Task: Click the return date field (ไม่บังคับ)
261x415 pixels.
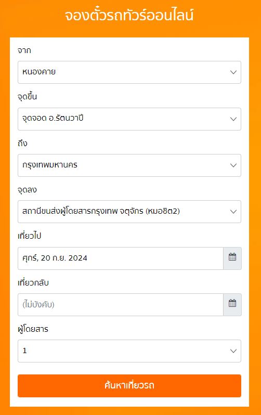Action: pyautogui.click(x=121, y=305)
